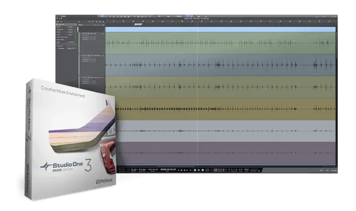Enable input monitor on the Kick track
This screenshot has height=211, width=356.
pos(91,34)
